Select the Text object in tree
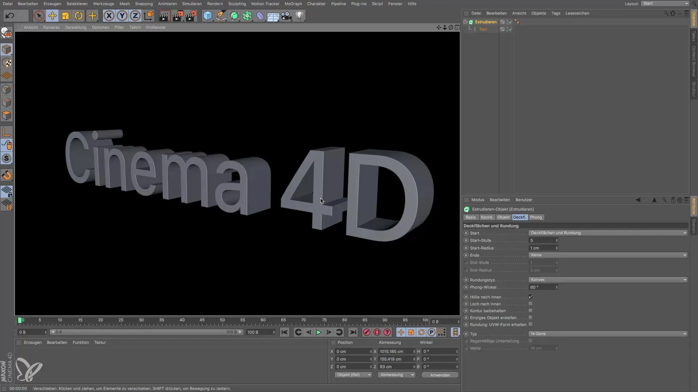Image resolution: width=698 pixels, height=392 pixels. click(x=483, y=29)
